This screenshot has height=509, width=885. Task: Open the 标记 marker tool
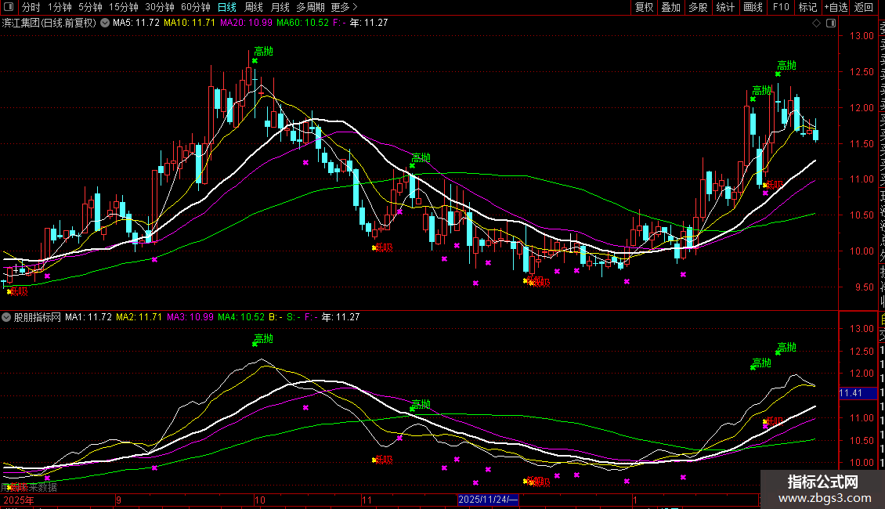pyautogui.click(x=807, y=7)
